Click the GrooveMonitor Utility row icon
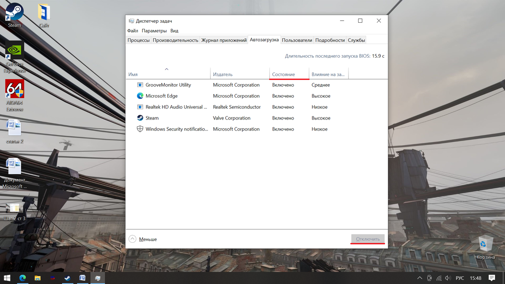This screenshot has width=505, height=284. (140, 85)
